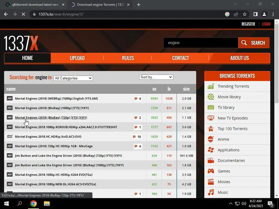Open the RULES menu item

[128, 58]
